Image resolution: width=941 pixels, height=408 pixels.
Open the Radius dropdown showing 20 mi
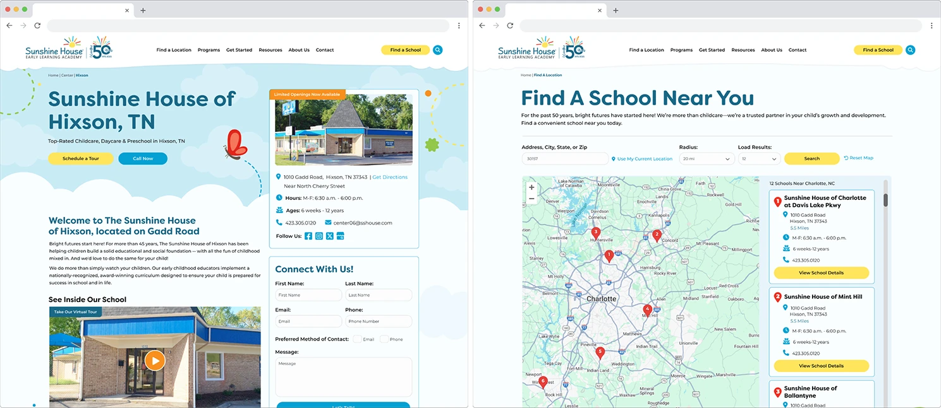706,159
